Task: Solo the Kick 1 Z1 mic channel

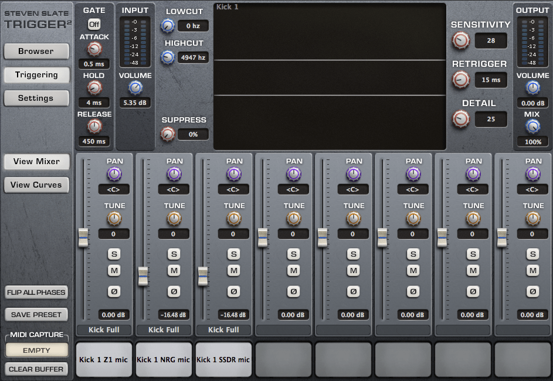Action: click(x=114, y=254)
